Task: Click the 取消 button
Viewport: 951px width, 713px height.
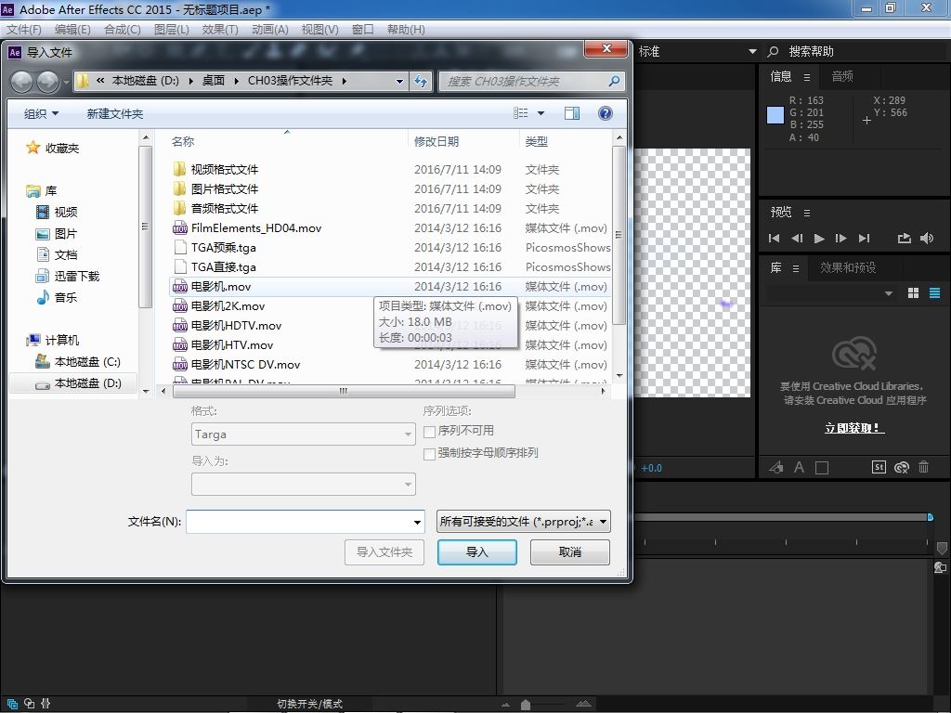Action: click(x=570, y=552)
